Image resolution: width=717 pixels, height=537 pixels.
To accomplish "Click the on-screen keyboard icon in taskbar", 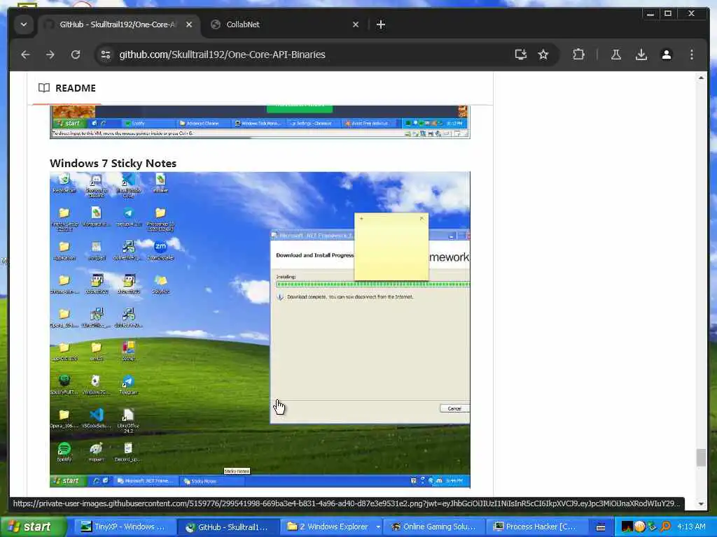I will point(601,527).
